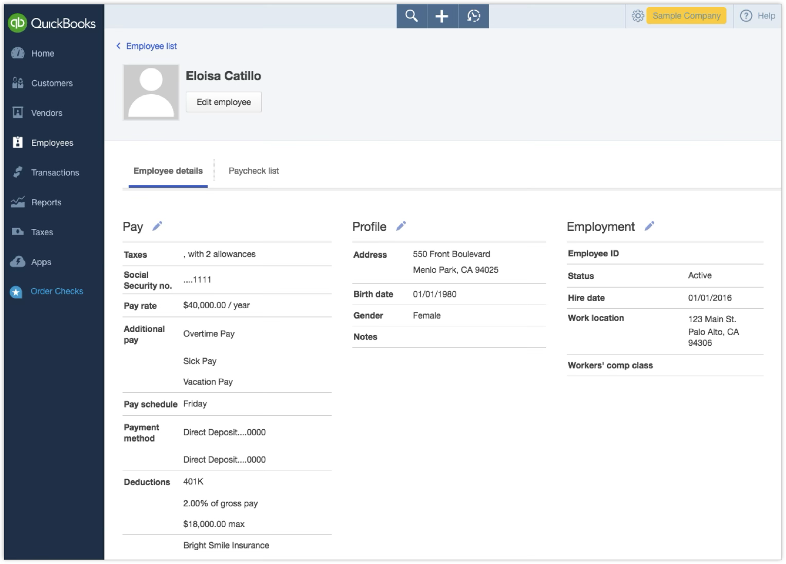
Task: Select the Employee details tab
Action: tap(168, 171)
